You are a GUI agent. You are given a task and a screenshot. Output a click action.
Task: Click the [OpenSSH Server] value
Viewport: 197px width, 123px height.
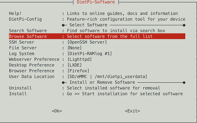87,42
